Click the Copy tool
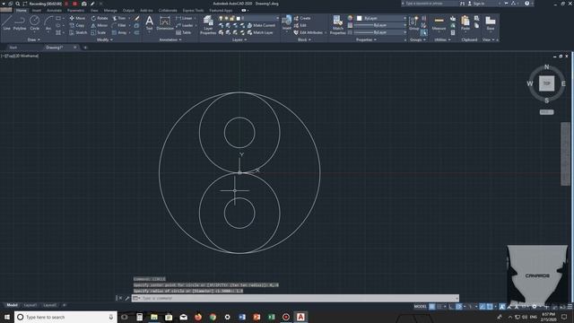Image resolution: width=574 pixels, height=323 pixels. 77,25
